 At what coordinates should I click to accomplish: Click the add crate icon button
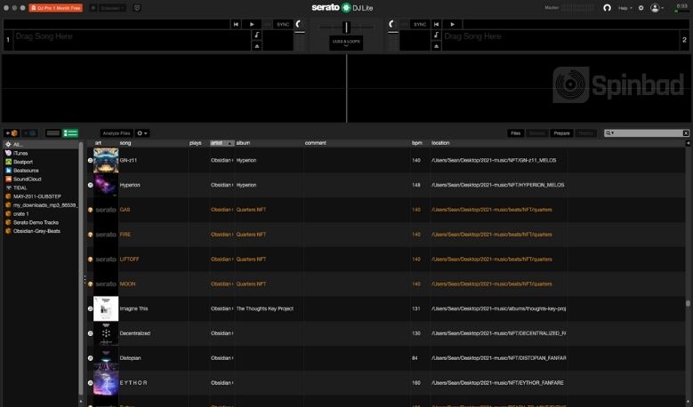12,133
